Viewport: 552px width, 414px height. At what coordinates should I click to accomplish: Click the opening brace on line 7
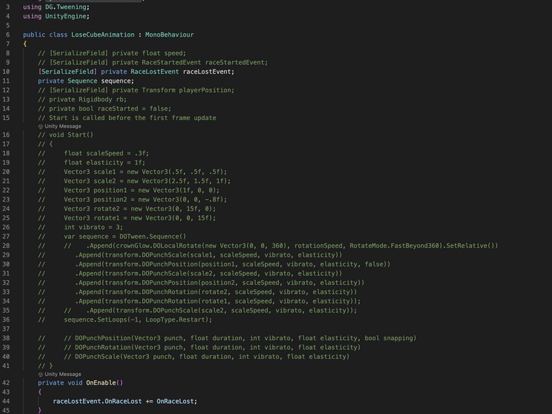[25, 43]
